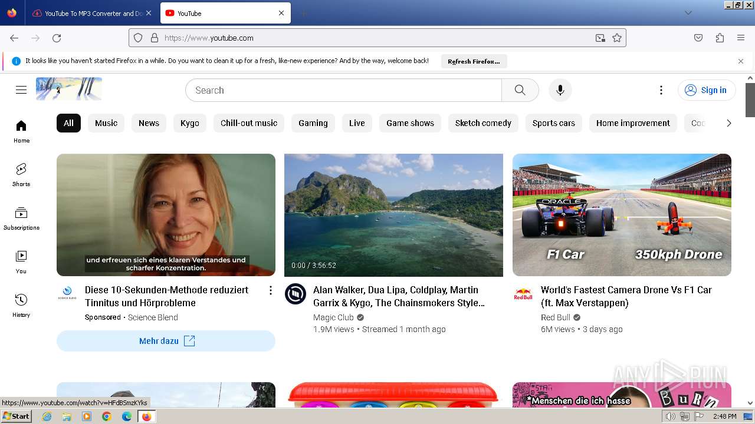Dismiss the Firefox refresh notification bar

tap(741, 61)
